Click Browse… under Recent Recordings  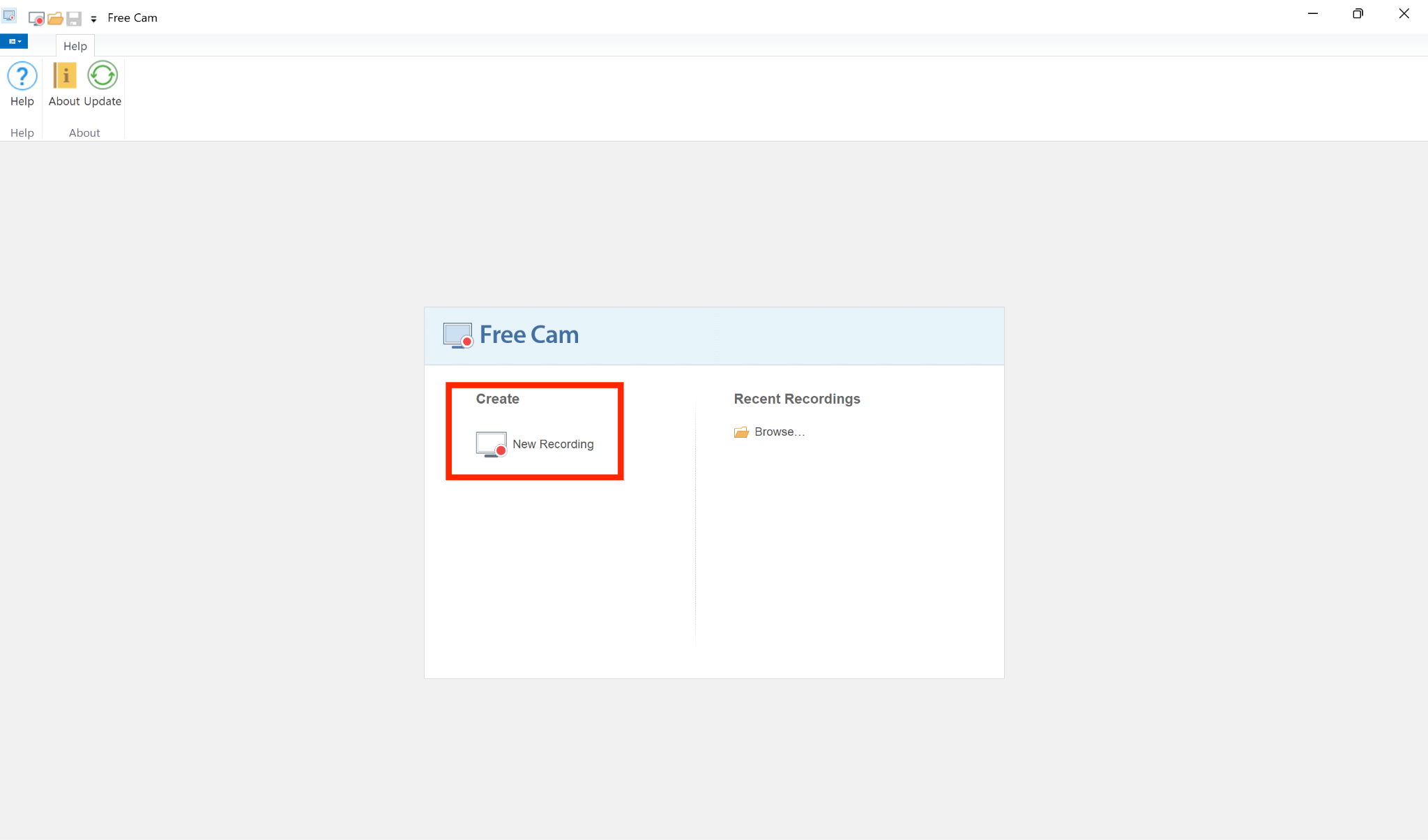[770, 432]
